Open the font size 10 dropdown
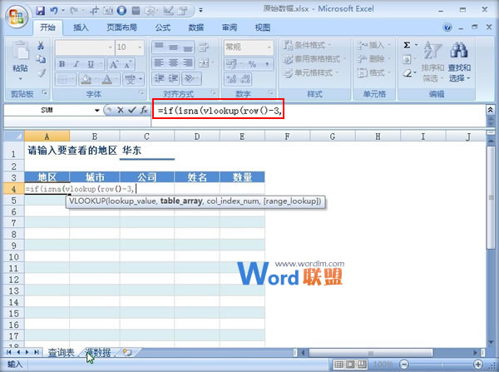The image size is (499, 372). tap(140, 47)
